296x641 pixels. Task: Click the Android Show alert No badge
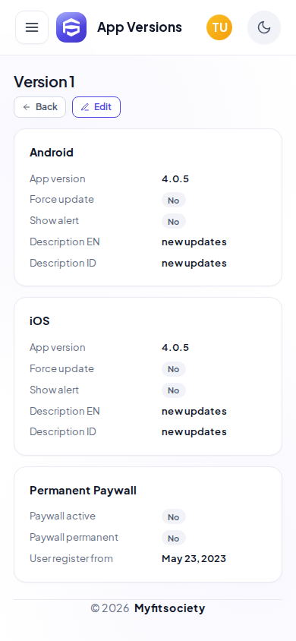[174, 222]
